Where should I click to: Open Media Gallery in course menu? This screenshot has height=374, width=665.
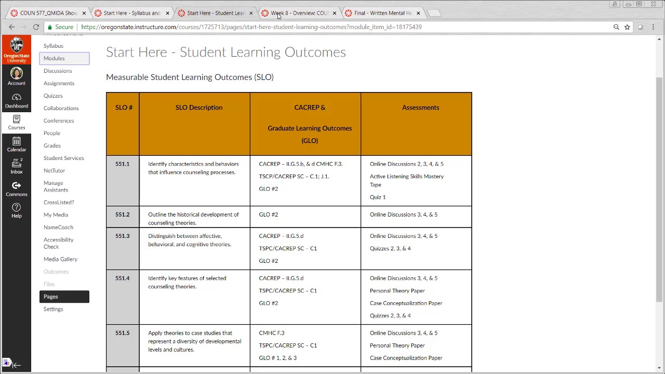click(x=60, y=259)
